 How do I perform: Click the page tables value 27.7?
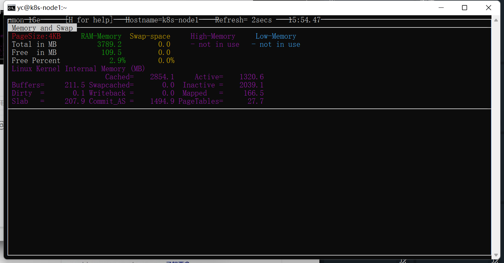coord(256,101)
